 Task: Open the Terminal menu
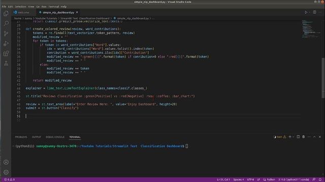pos(53,7)
